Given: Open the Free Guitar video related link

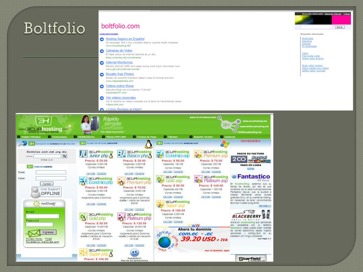Looking at the screenshot, I should 311,56.
